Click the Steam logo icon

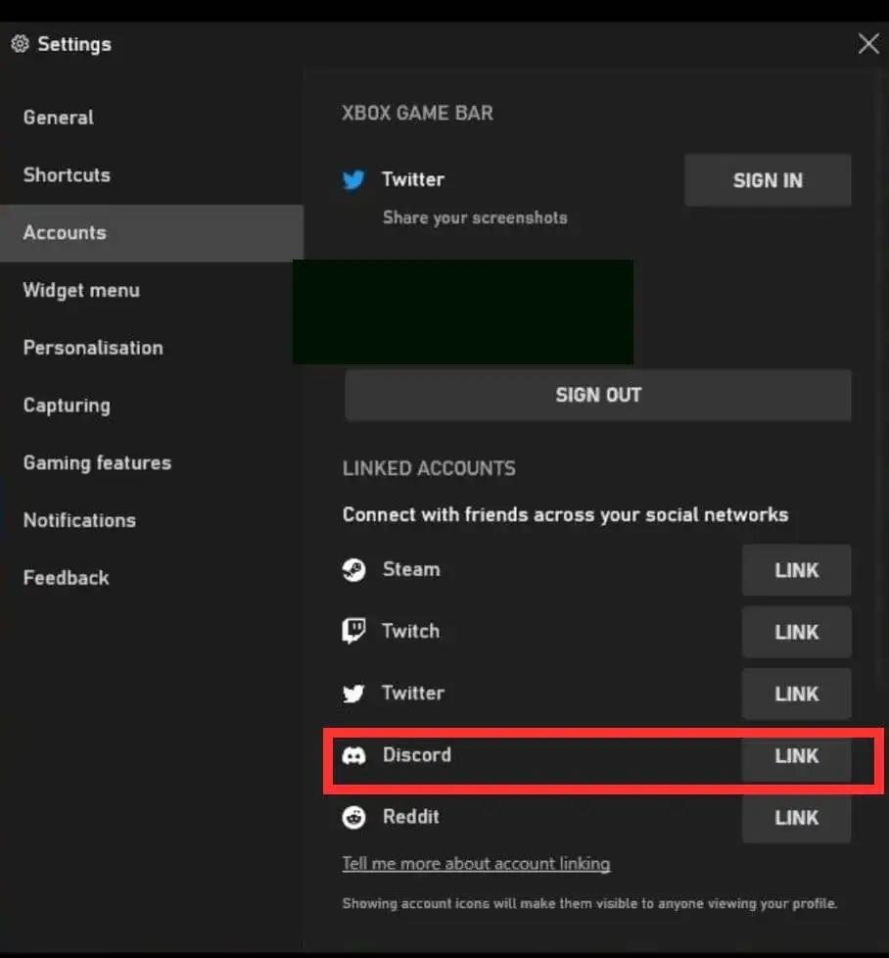(x=354, y=570)
